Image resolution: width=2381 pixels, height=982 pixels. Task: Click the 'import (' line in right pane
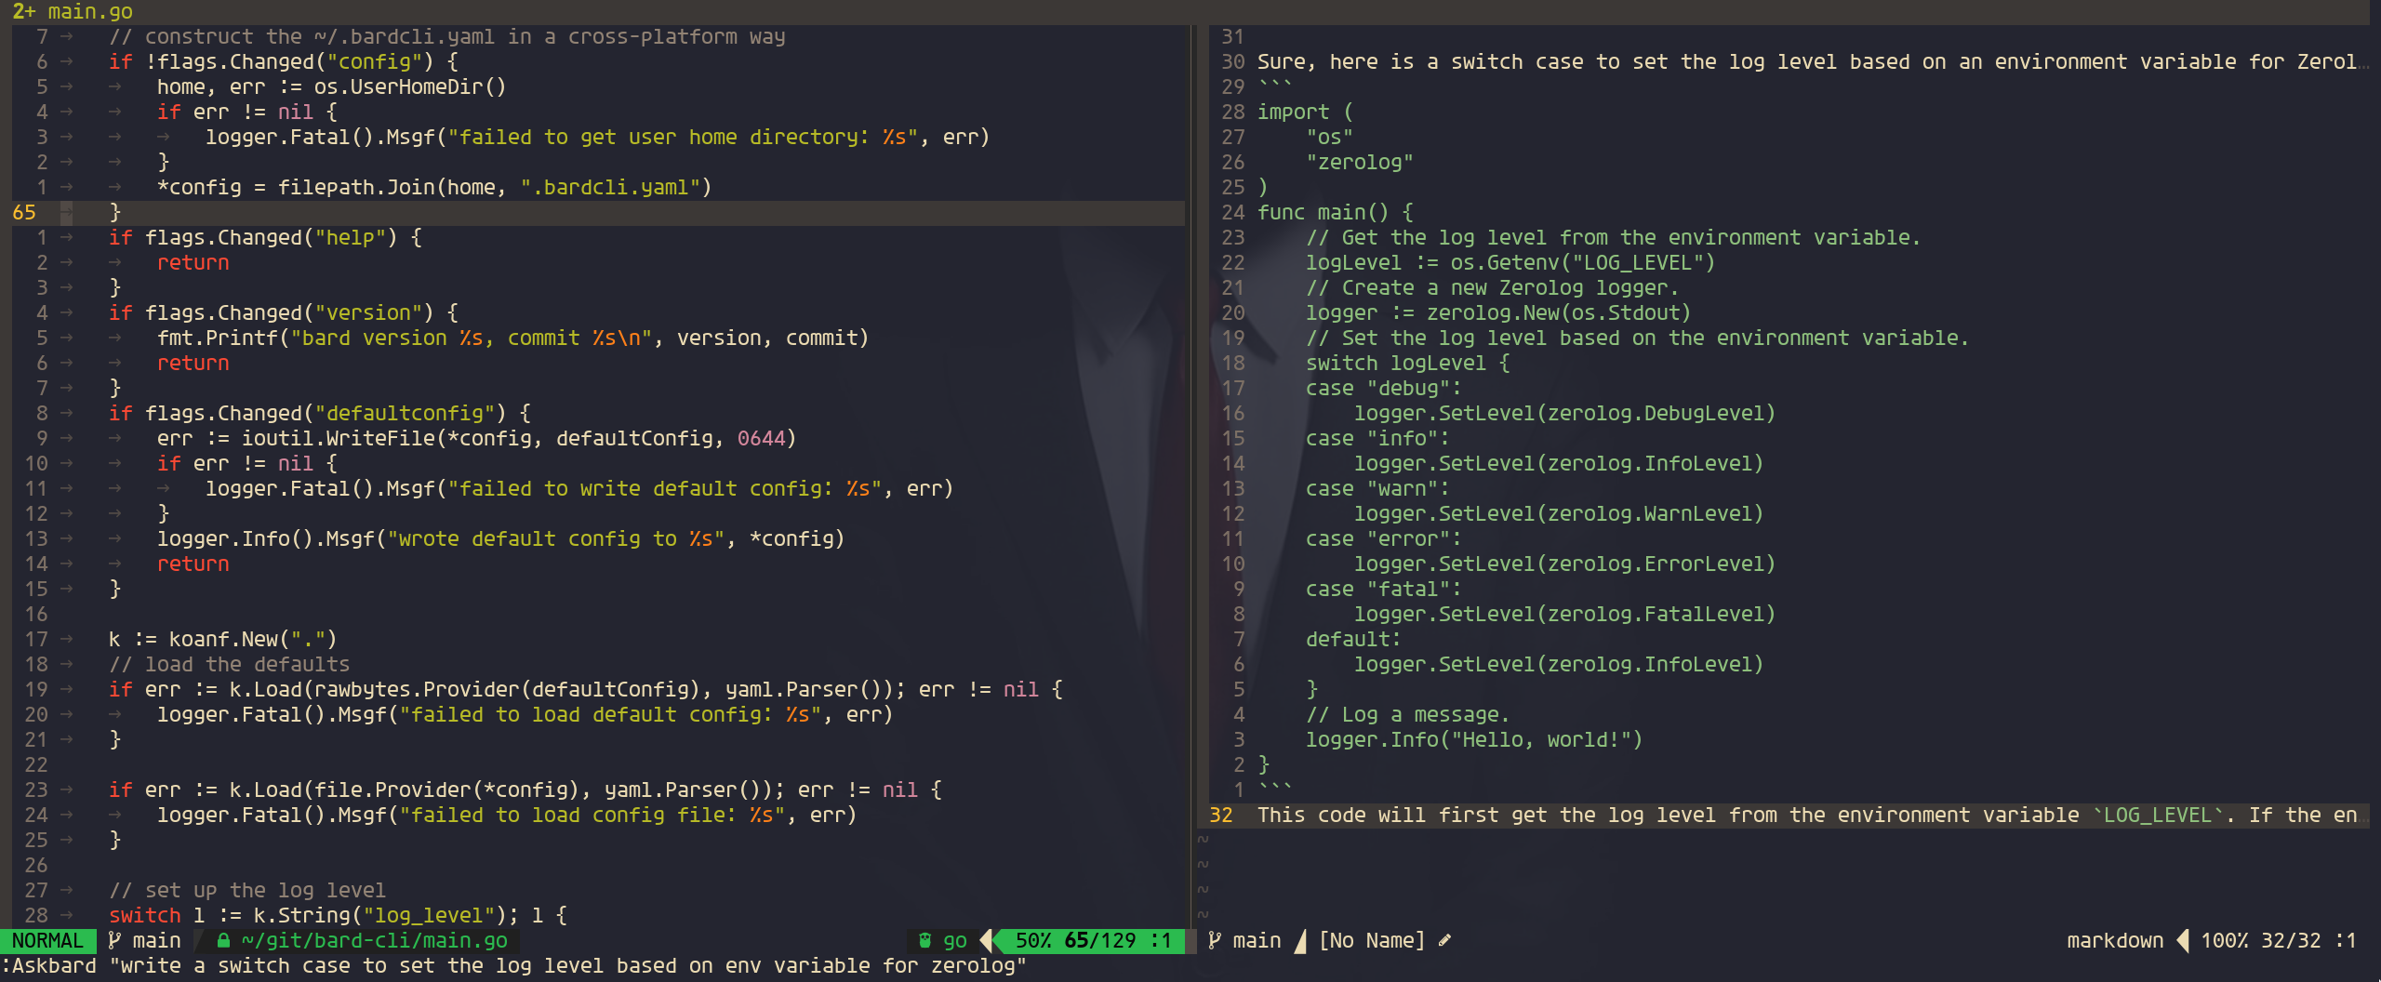(x=1305, y=112)
